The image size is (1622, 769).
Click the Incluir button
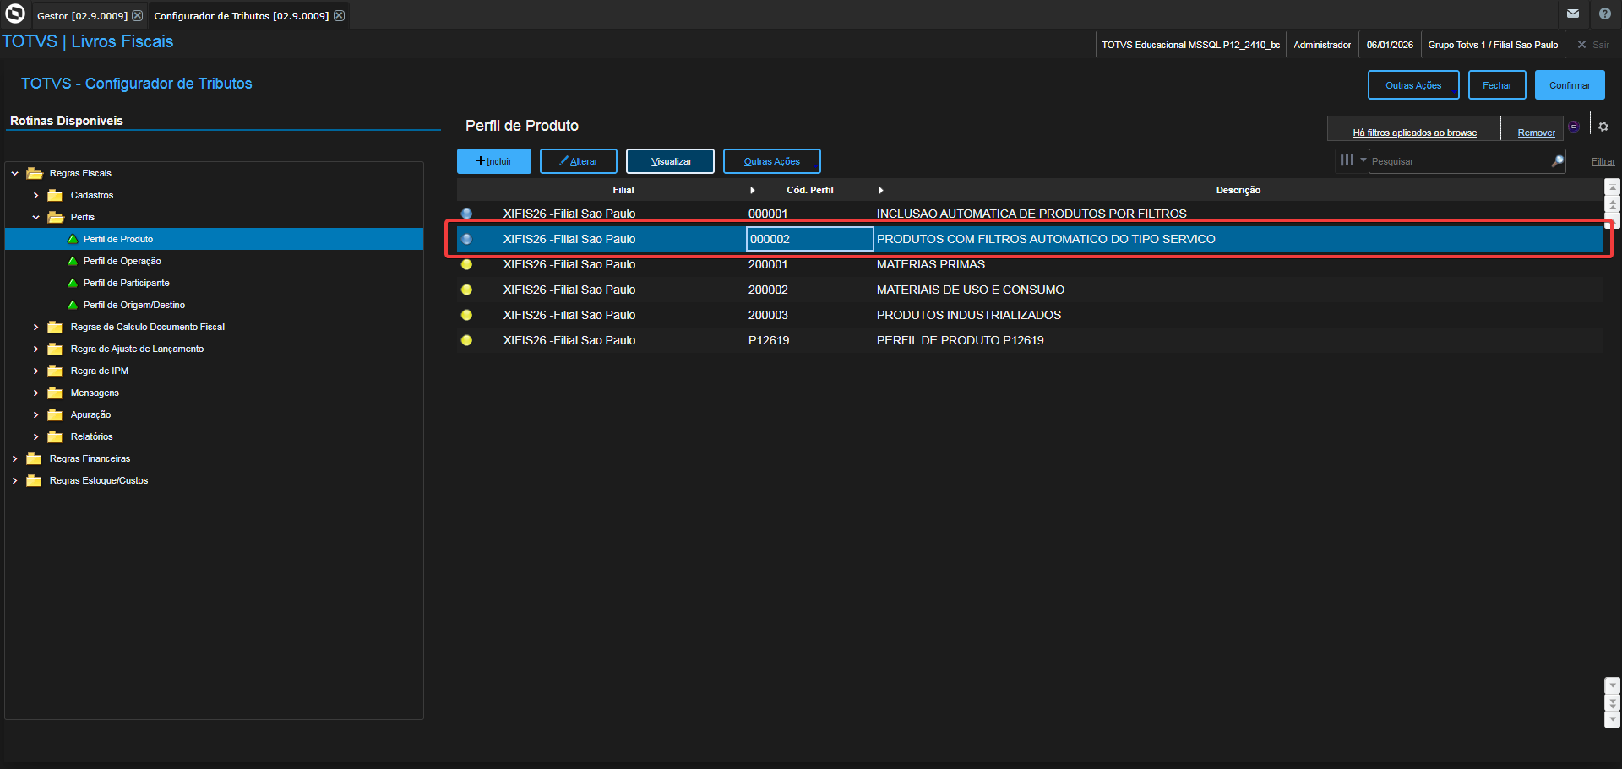pyautogui.click(x=494, y=161)
